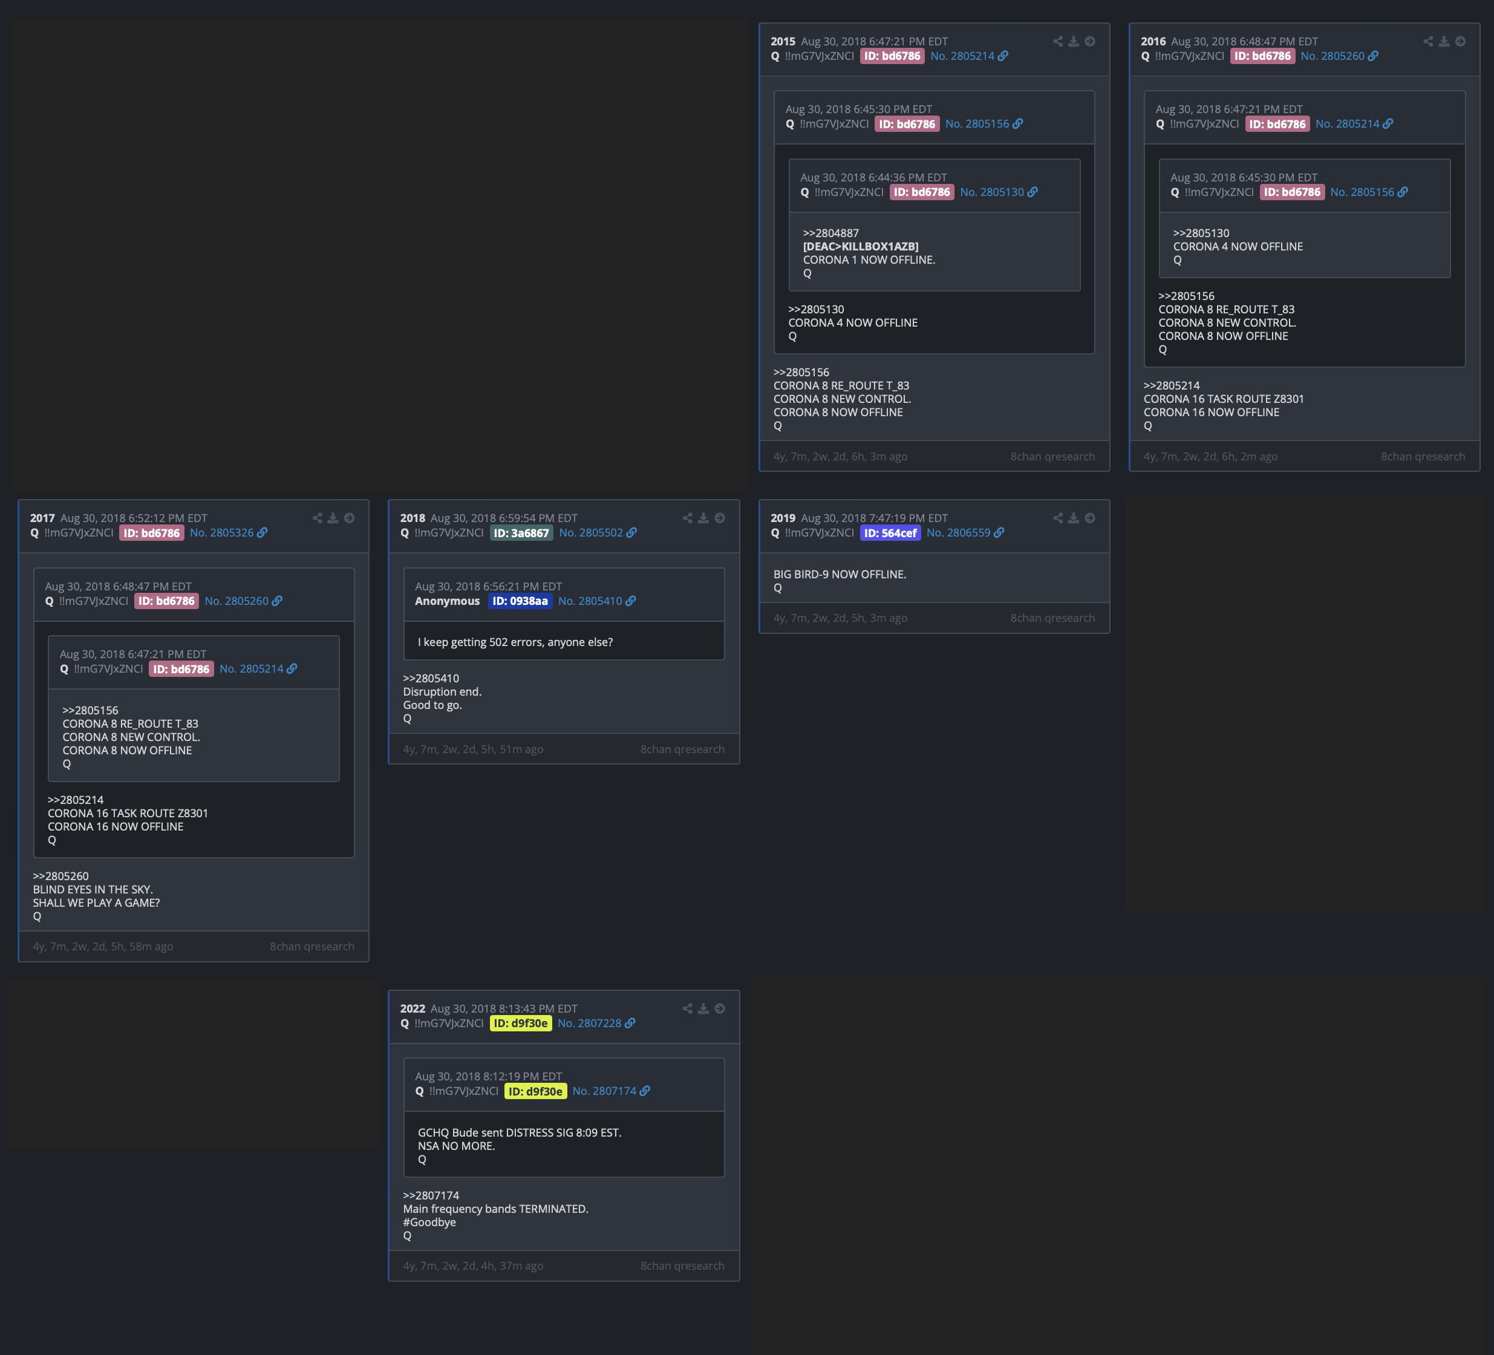The image size is (1494, 1355).
Task: Open No. 2805214 in post 2015's header
Action: (962, 56)
